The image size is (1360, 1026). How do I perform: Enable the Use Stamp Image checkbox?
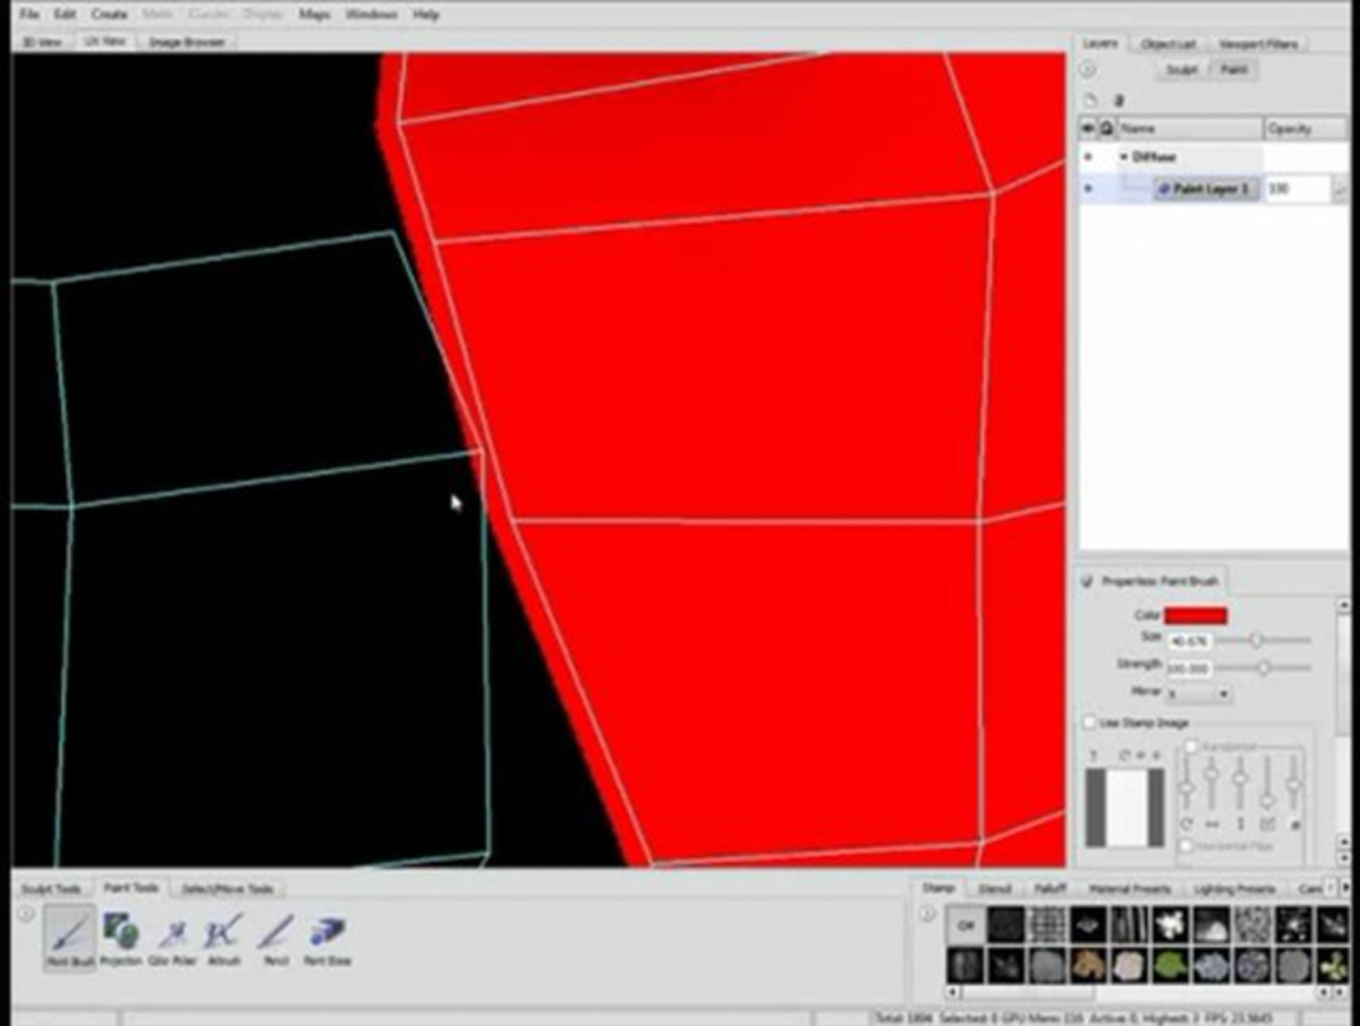coord(1089,722)
